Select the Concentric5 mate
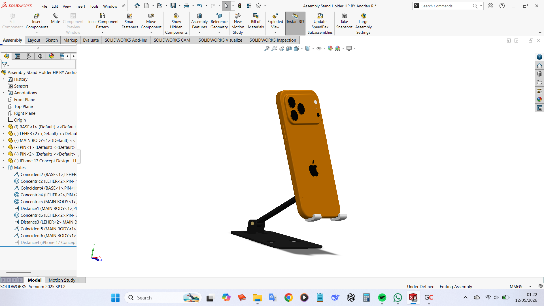The width and height of the screenshot is (544, 306). pyautogui.click(x=45, y=202)
